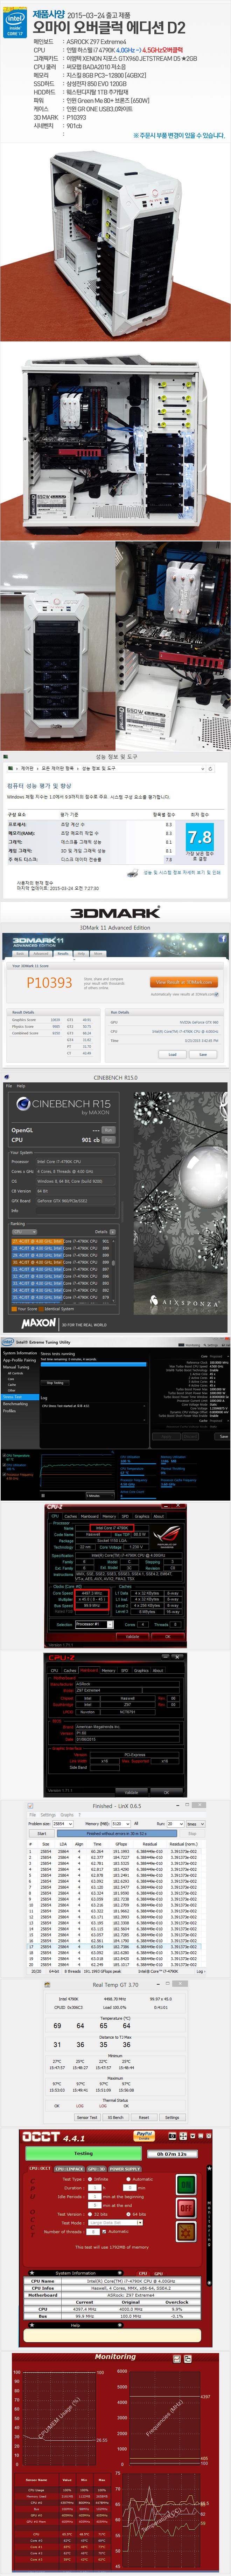
Task: Click the Start button in LinX
Action: tap(42, 1834)
